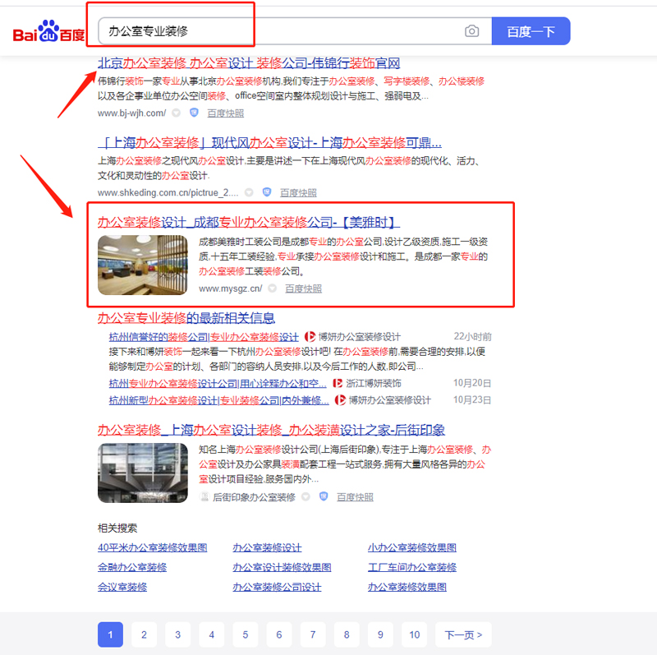
Task: Open camera image search in search box
Action: 471,31
